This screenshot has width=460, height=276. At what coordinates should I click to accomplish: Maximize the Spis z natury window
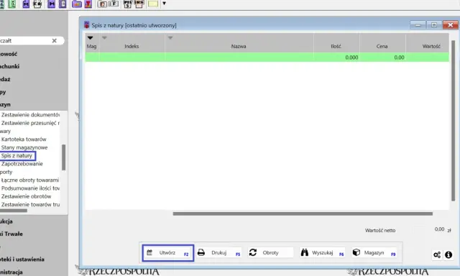434,25
